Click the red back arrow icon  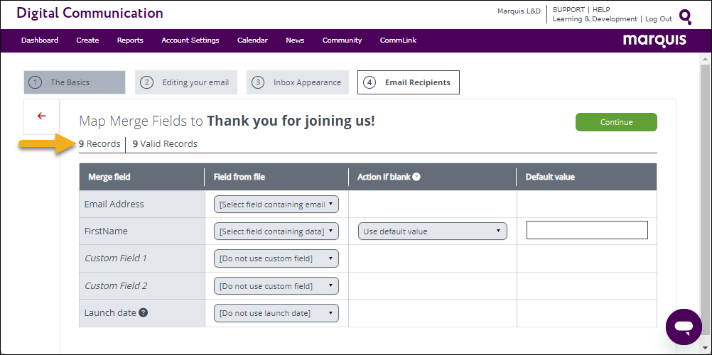tap(41, 116)
